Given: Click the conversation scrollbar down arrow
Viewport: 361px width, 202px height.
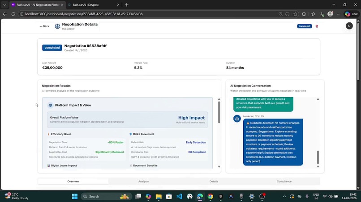Looking at the screenshot, I should (318, 167).
